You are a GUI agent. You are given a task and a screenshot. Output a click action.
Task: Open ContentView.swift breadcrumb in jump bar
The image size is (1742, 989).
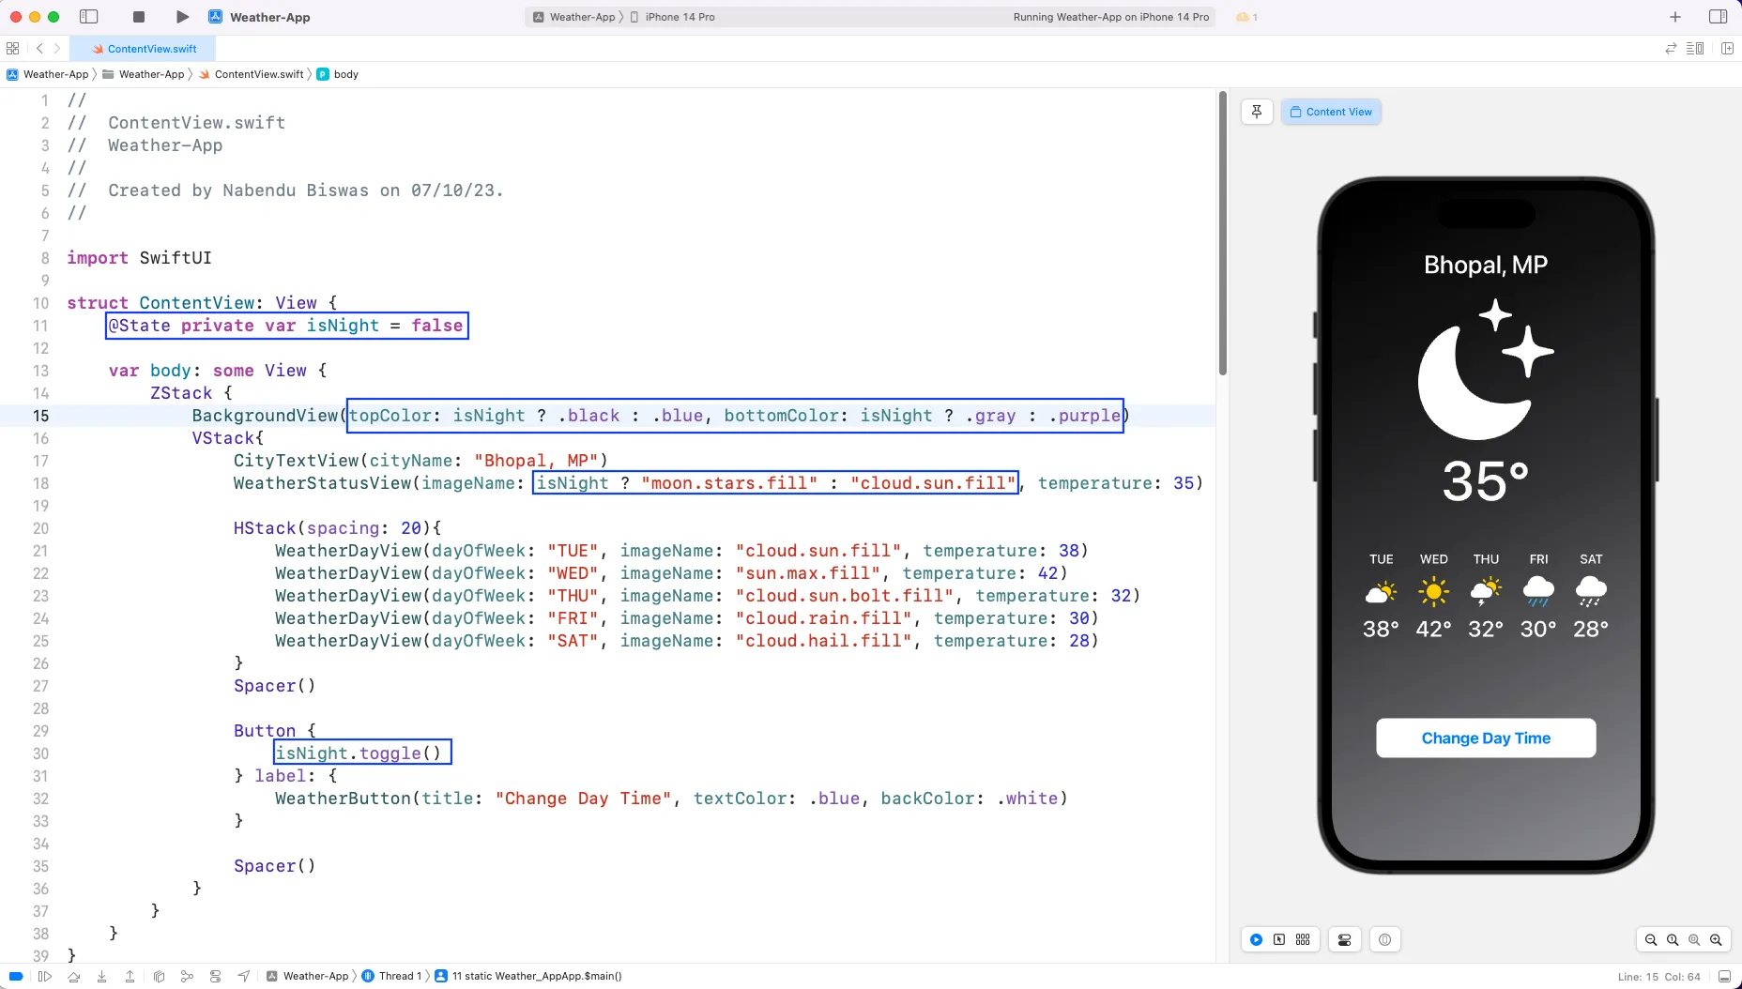(x=251, y=74)
